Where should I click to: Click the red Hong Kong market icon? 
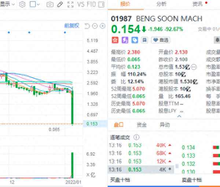[115, 40]
